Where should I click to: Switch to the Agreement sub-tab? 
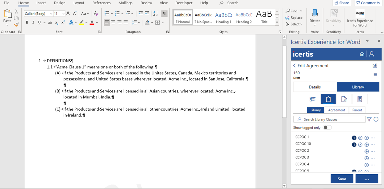tap(336, 110)
